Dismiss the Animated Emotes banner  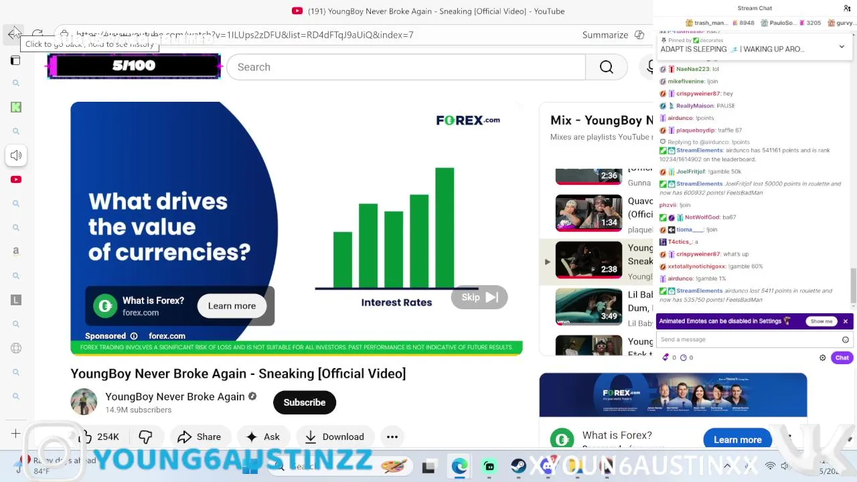(846, 321)
